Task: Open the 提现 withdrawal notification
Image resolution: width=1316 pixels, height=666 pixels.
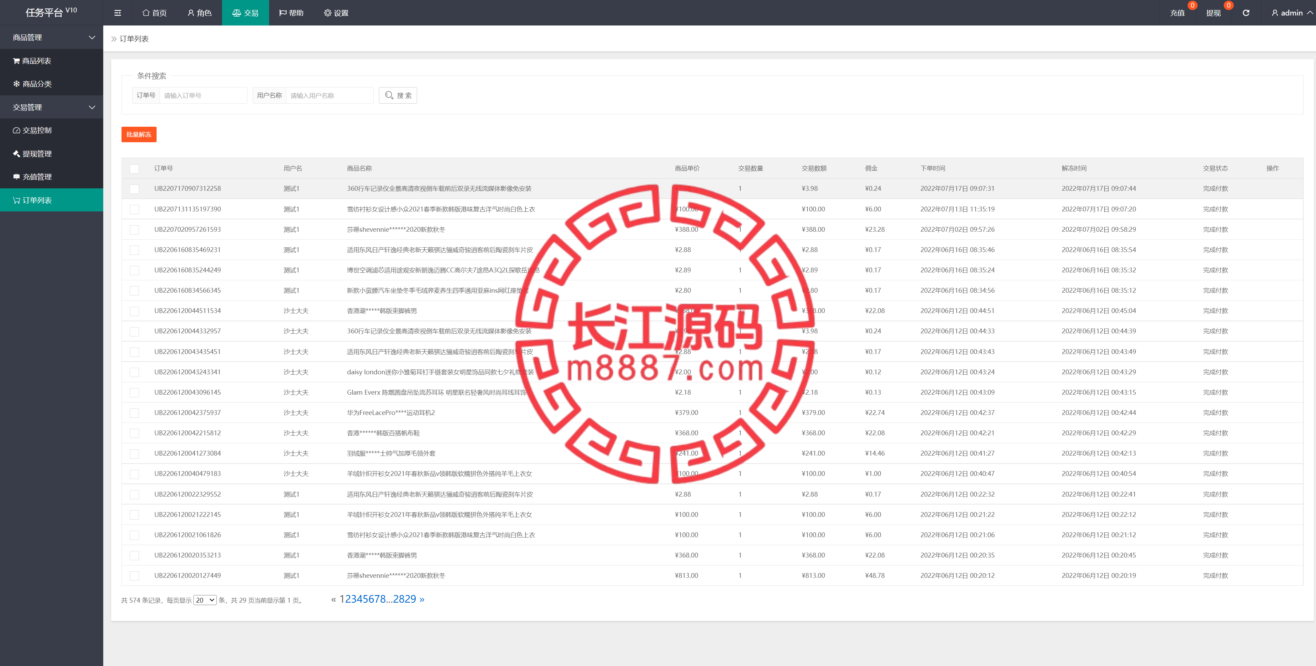Action: point(1213,13)
